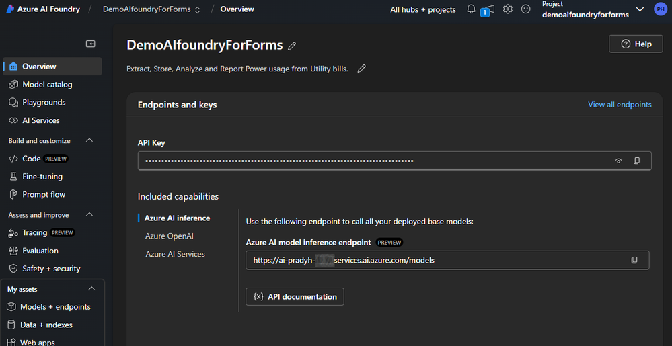
Task: Copy the inference endpoint URL
Action: (x=634, y=260)
